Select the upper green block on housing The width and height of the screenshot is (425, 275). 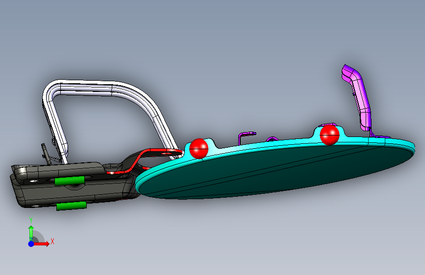click(70, 181)
